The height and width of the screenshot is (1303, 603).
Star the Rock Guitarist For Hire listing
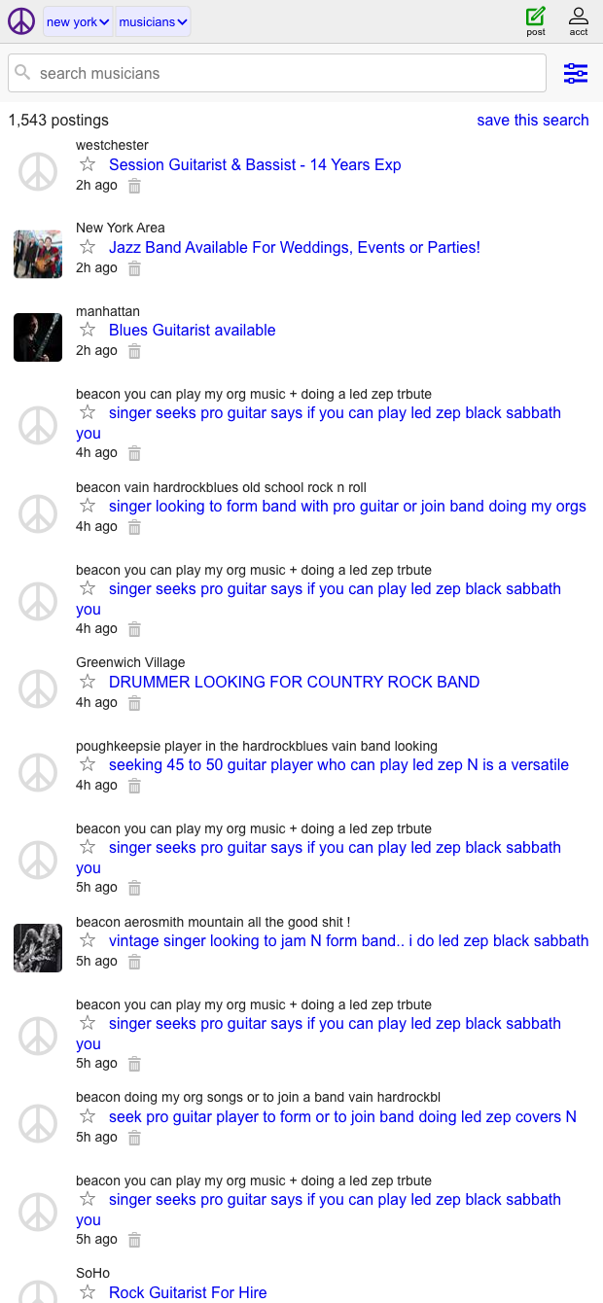pos(87,1292)
